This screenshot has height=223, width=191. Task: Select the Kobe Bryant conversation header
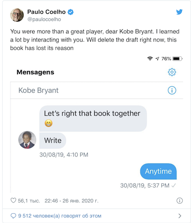coord(97,90)
